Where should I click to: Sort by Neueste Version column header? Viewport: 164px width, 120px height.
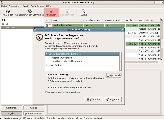115,20
